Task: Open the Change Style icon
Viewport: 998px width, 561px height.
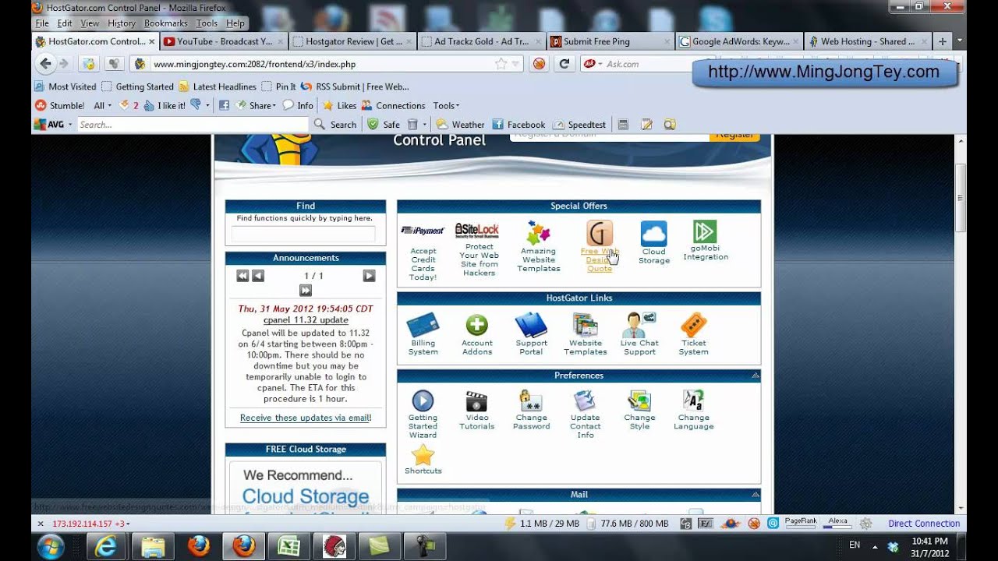Action: coord(639,400)
